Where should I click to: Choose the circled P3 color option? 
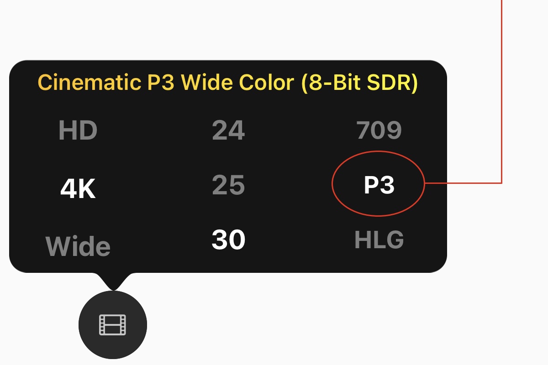[x=379, y=185]
